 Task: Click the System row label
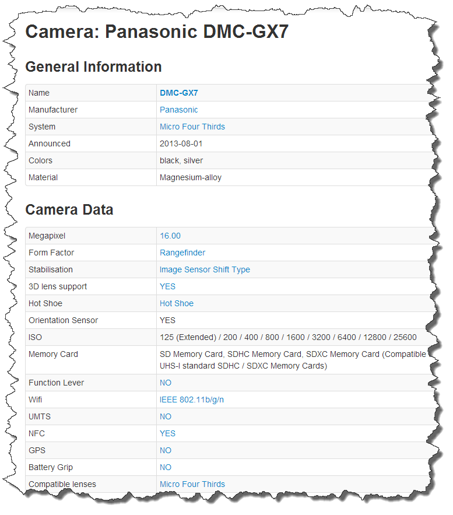click(42, 127)
